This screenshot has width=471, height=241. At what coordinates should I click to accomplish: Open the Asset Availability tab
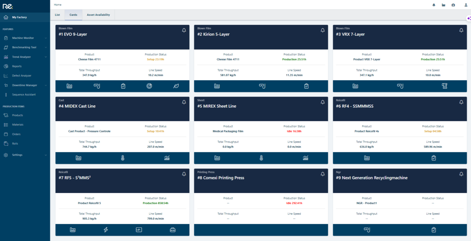click(98, 15)
